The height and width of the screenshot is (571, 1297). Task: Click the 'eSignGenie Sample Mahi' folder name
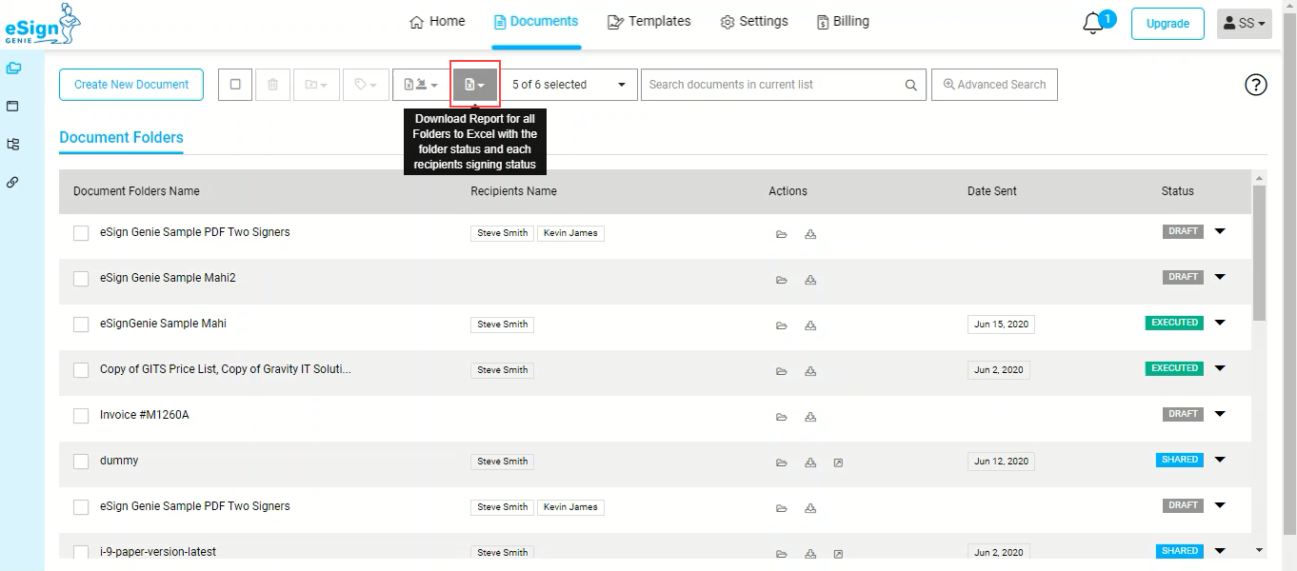[x=163, y=324]
